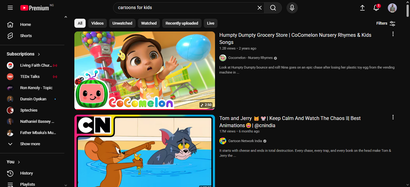Click the Dunsin Oyekan subscription name
Viewport: 410px width, 187px height.
pyautogui.click(x=33, y=99)
